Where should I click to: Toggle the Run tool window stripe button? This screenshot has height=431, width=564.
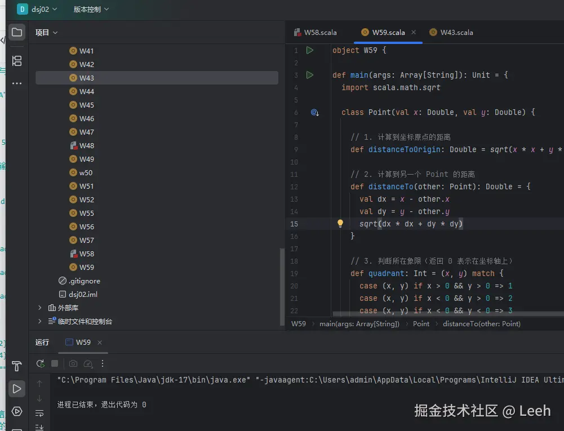17,389
